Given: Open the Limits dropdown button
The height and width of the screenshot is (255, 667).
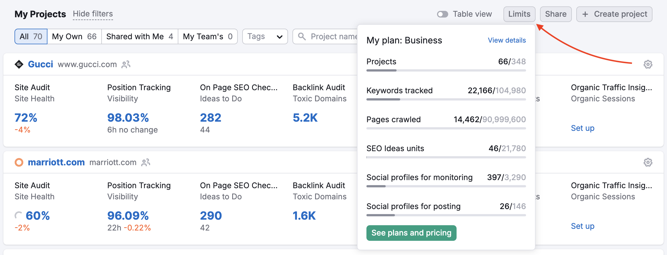Looking at the screenshot, I should (519, 14).
